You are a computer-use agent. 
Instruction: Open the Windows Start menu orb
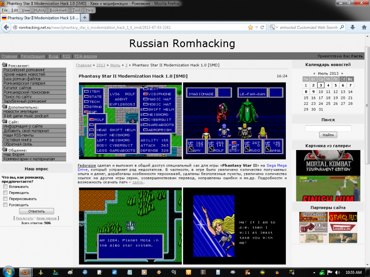(x=8, y=272)
